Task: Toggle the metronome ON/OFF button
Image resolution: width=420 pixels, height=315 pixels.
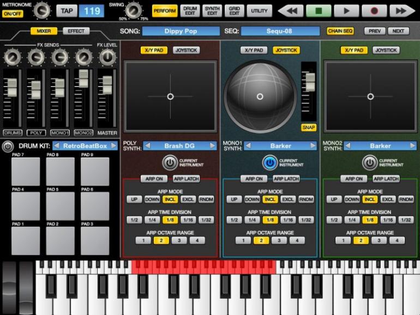Action: click(x=13, y=14)
